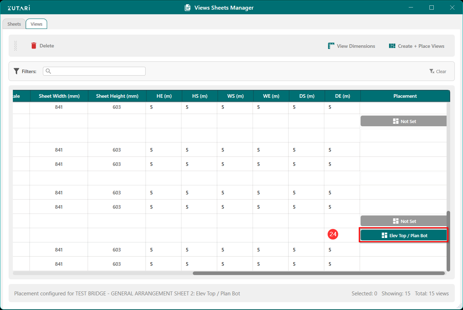Switch to the Sheets tab

(x=14, y=24)
